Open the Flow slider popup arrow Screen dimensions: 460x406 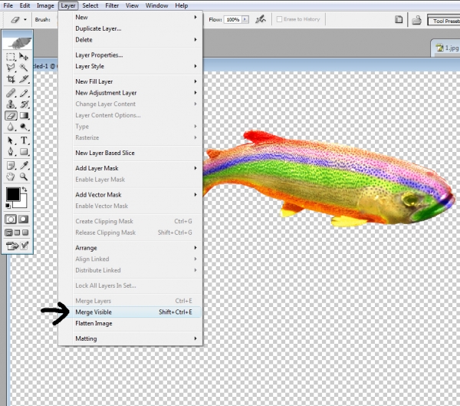pos(245,20)
